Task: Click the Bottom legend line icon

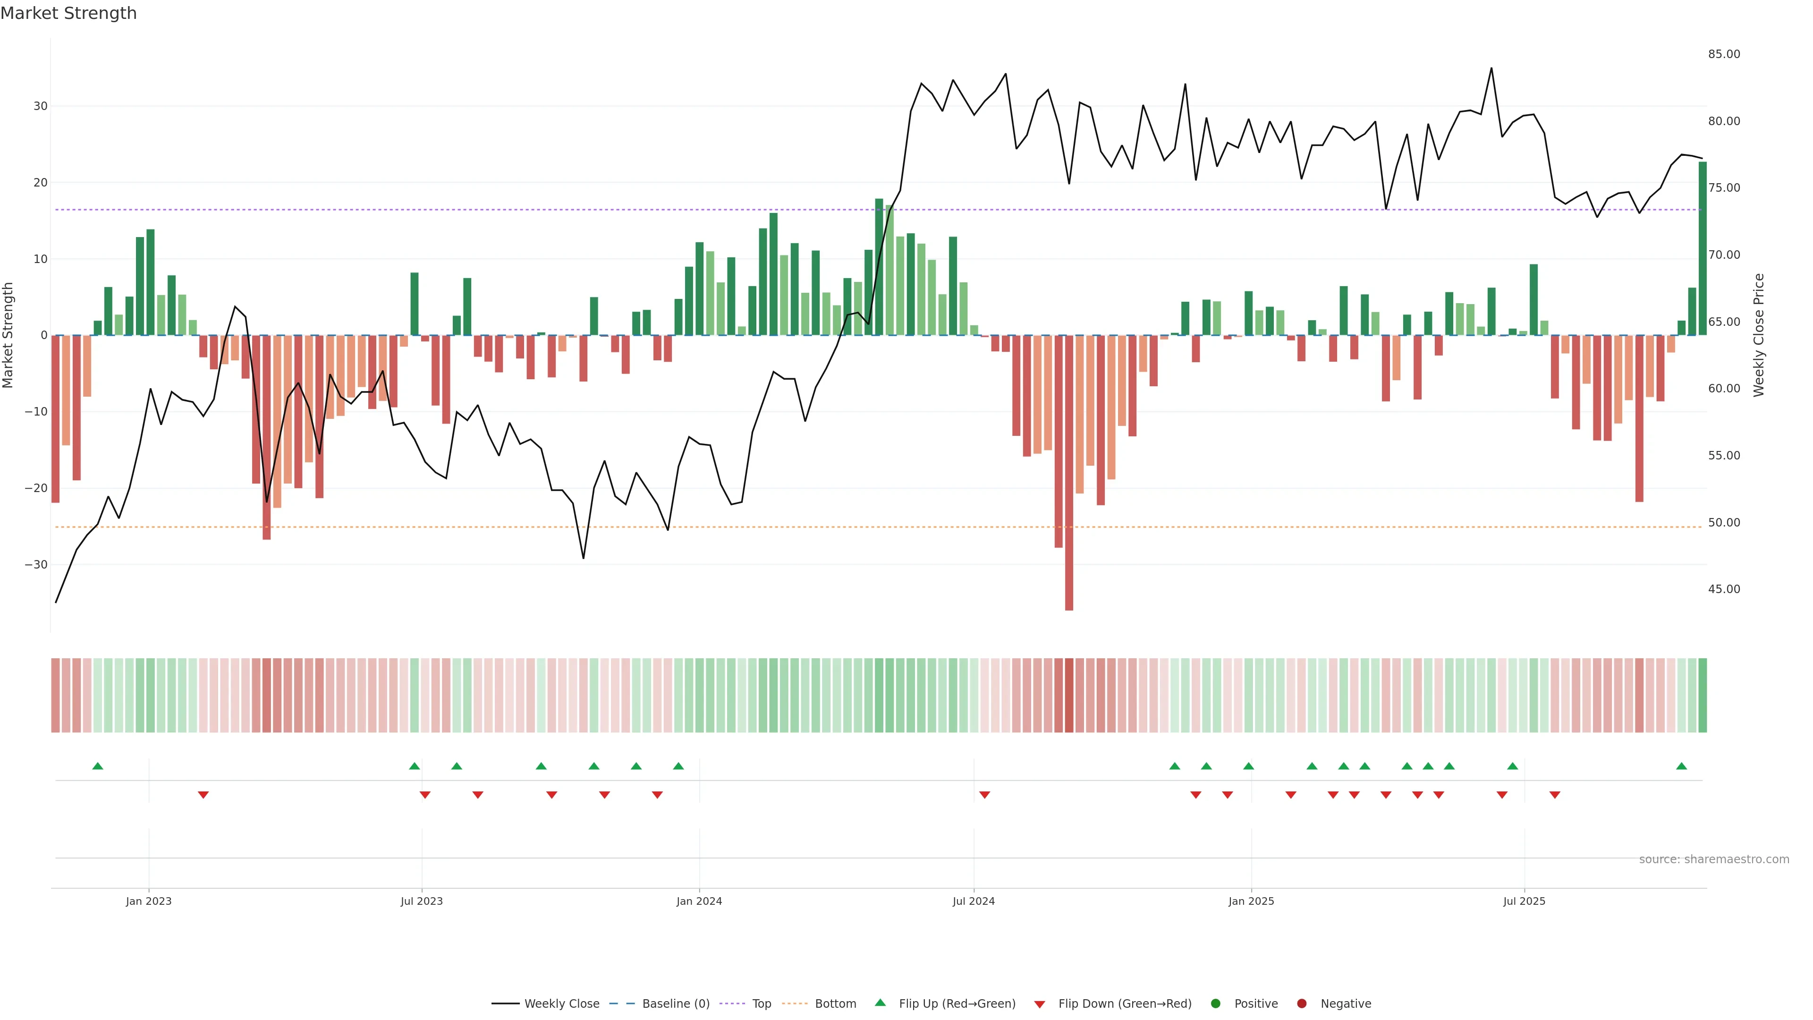Action: point(795,1003)
